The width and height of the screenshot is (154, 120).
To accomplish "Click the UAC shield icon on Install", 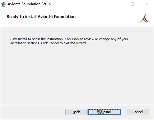I will click(100, 112).
